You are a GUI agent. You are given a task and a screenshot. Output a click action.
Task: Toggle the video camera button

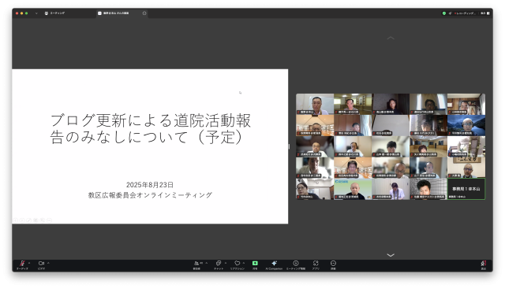[41, 264]
